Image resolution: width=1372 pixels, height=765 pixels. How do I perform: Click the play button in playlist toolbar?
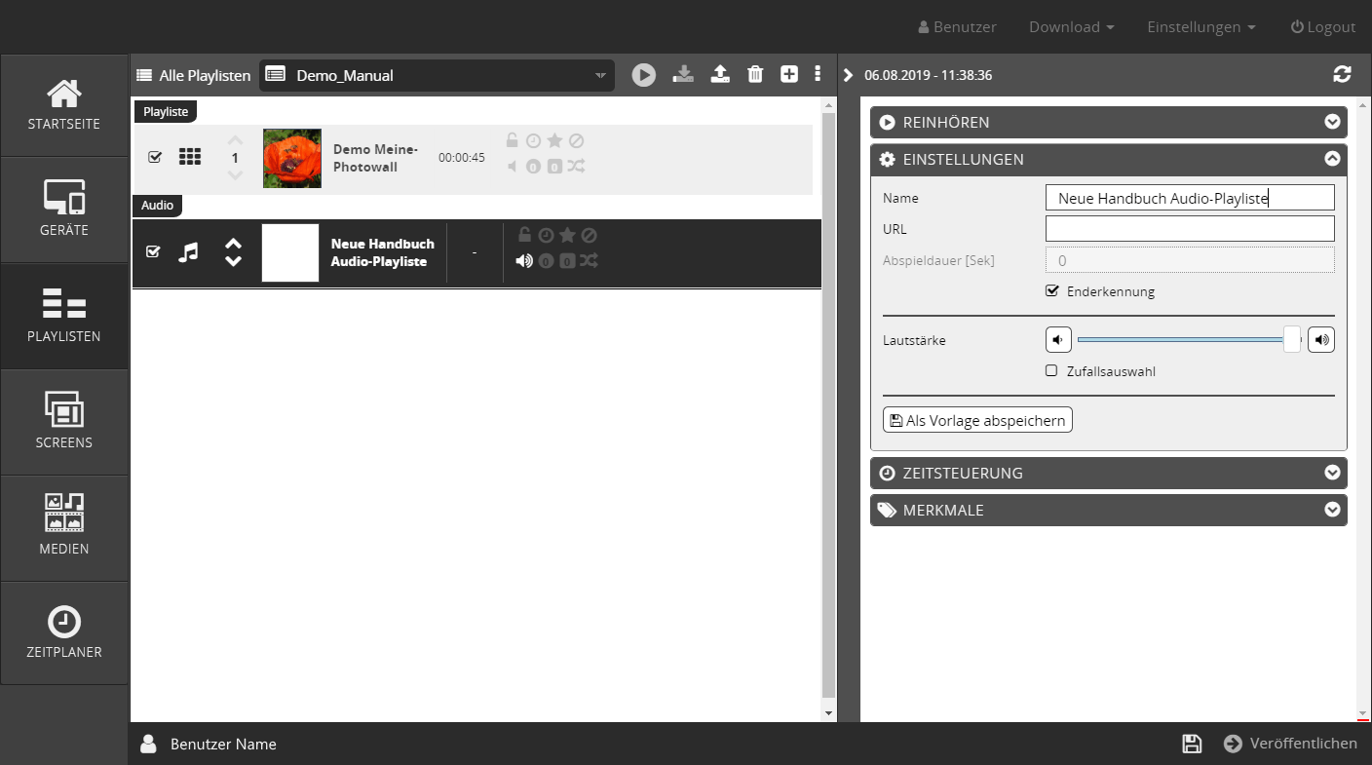(643, 75)
